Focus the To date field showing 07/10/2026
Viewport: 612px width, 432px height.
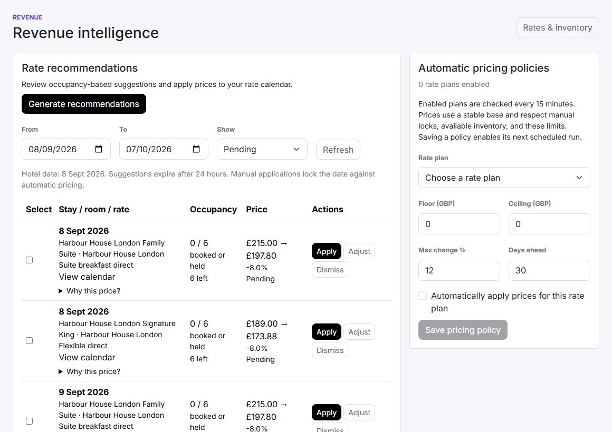(x=164, y=149)
